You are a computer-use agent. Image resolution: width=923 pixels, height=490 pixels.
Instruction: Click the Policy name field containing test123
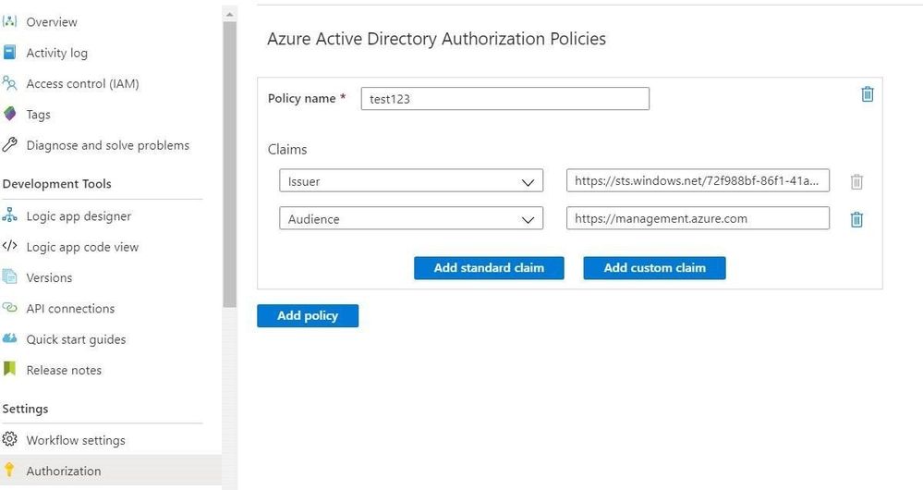click(505, 98)
